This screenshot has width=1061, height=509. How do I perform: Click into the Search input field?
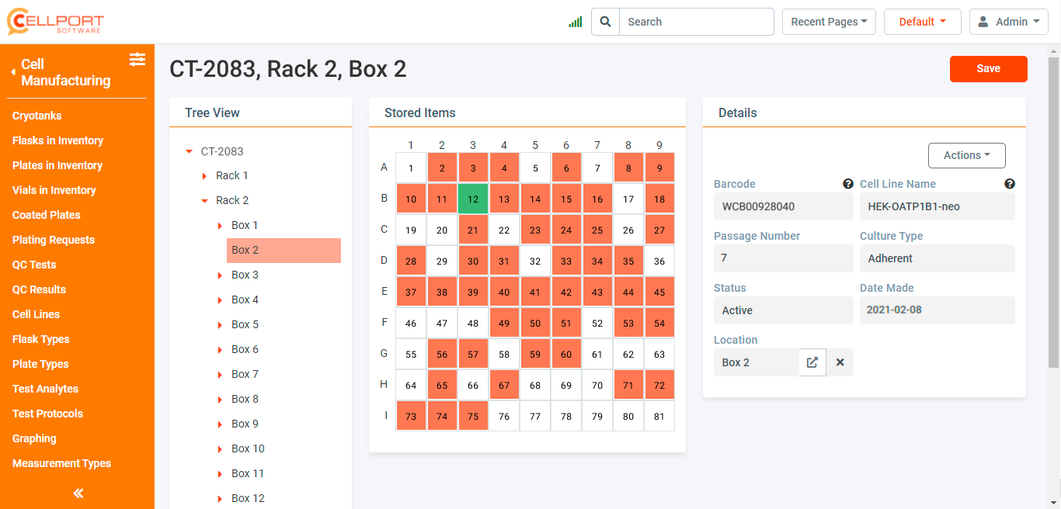click(x=696, y=22)
